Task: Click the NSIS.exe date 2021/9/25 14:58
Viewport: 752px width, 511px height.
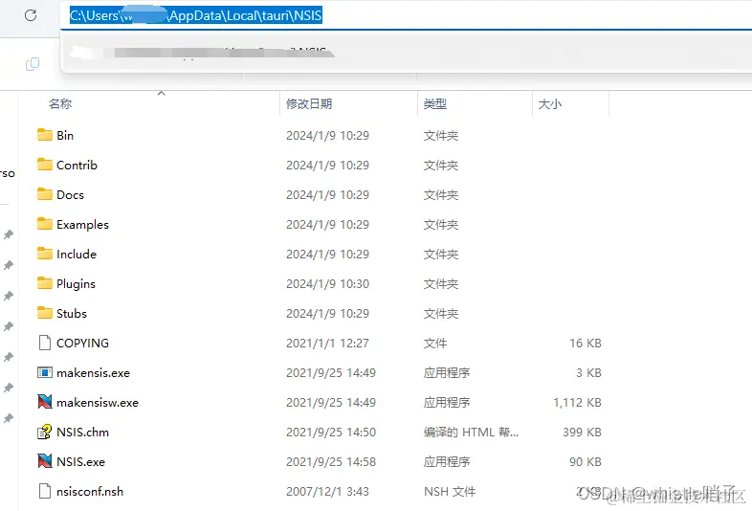Action: 331,462
